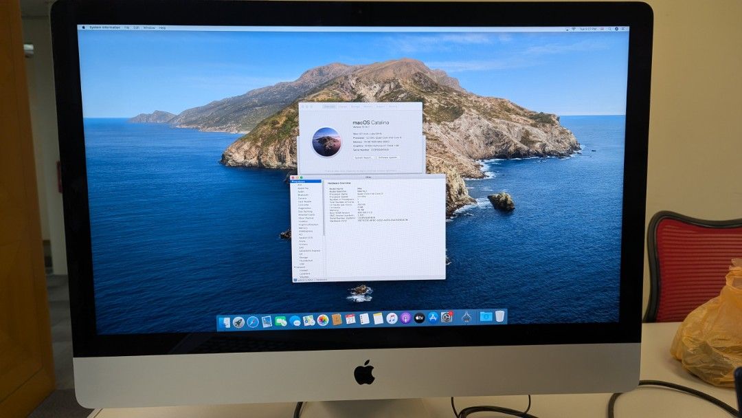The height and width of the screenshot is (418, 742).
Task: Select Apple Pay in the sidebar
Action: pos(303,188)
